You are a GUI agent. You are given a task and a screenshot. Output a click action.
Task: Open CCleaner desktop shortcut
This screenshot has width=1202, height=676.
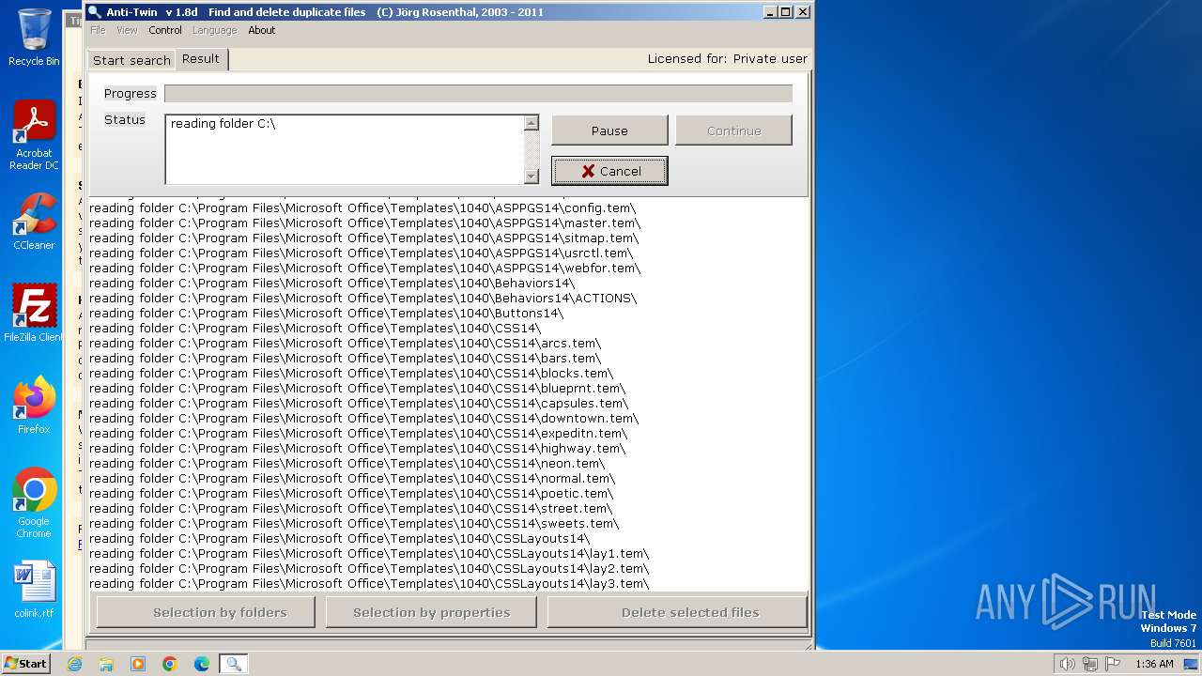[34, 222]
